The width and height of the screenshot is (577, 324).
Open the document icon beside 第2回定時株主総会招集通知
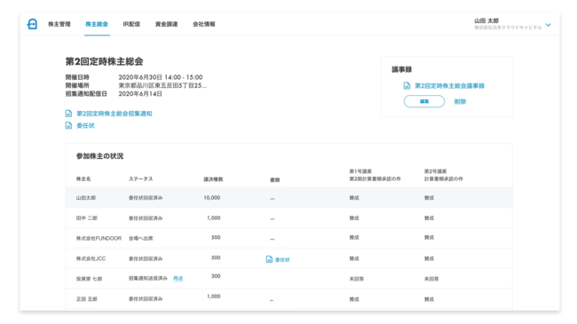(x=68, y=114)
